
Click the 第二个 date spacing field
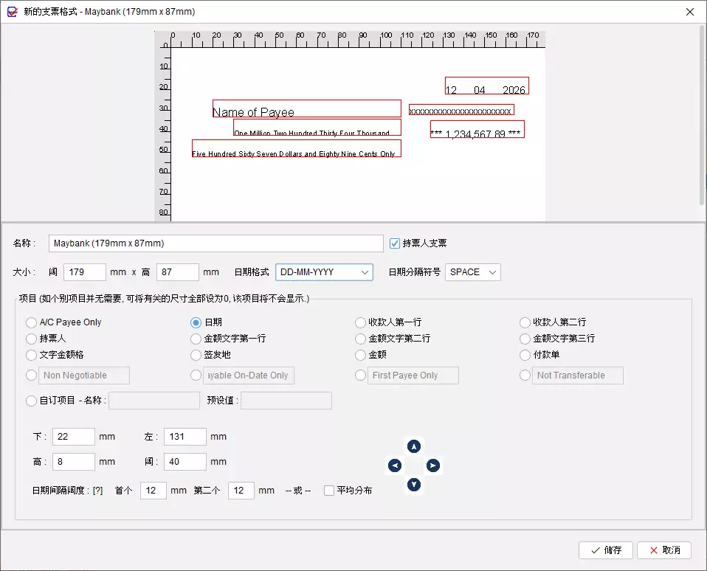(241, 491)
